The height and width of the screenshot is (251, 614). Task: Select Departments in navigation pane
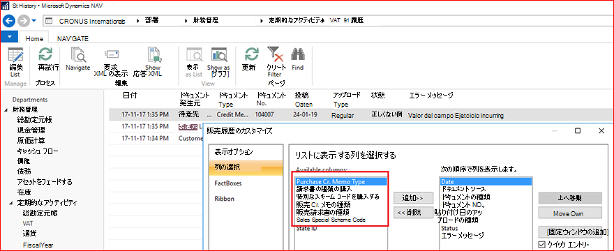[30, 100]
